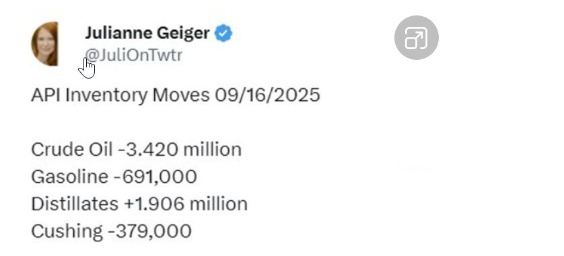Select the date 09/16/2025

coord(267,95)
